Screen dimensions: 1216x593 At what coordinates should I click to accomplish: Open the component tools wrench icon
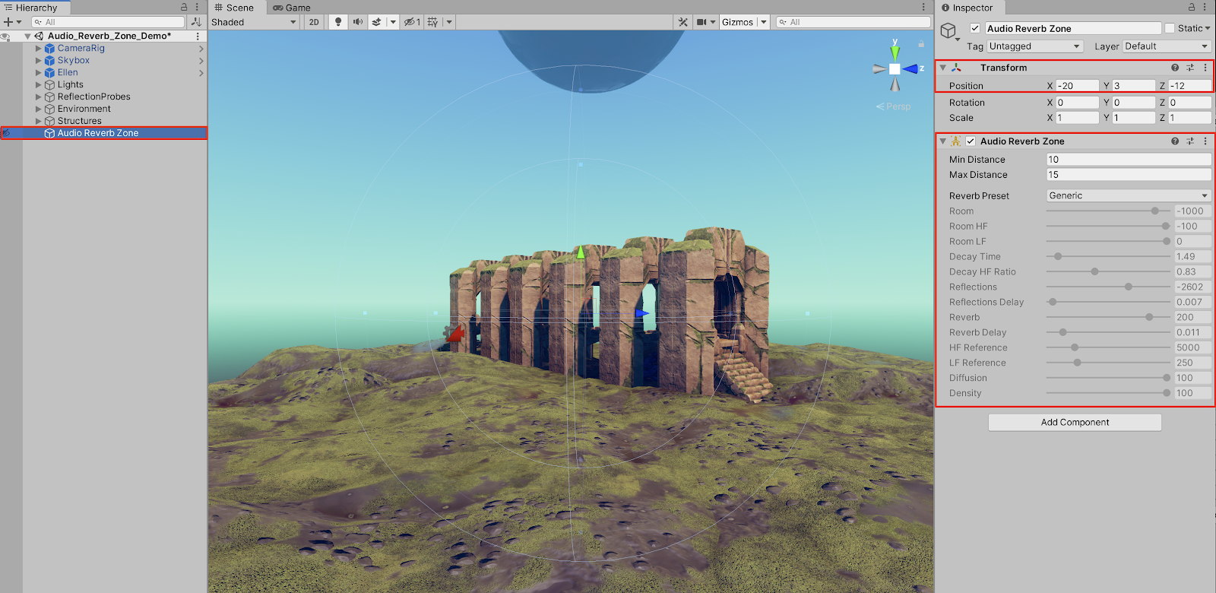[682, 22]
